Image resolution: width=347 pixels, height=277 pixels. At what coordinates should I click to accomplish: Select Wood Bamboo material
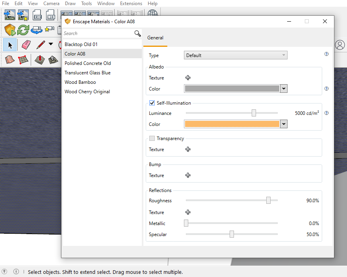point(102,82)
